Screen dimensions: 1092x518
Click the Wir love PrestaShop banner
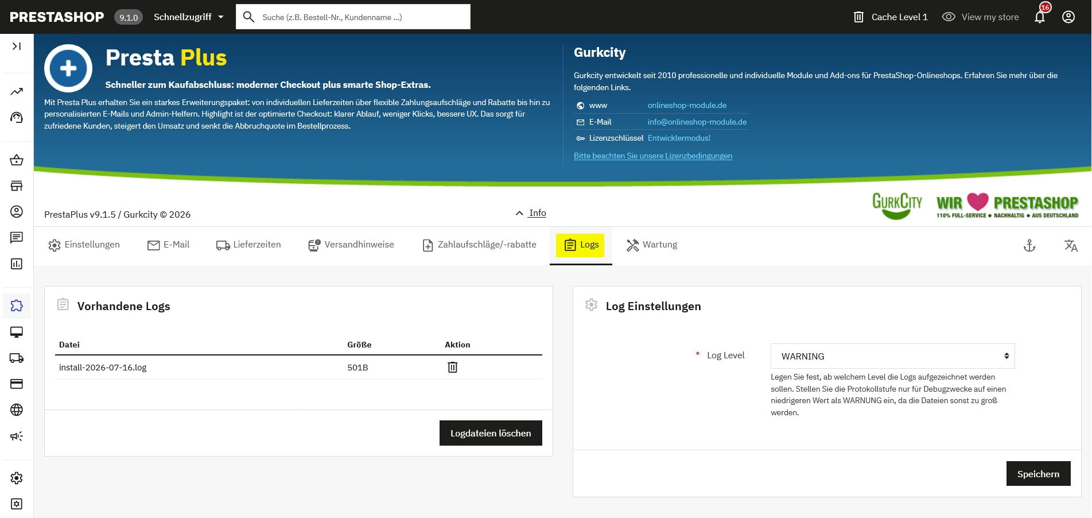pos(1007,206)
